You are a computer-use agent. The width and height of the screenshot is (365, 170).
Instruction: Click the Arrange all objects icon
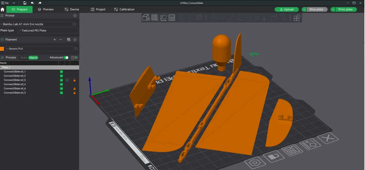pyautogui.click(x=172, y=17)
